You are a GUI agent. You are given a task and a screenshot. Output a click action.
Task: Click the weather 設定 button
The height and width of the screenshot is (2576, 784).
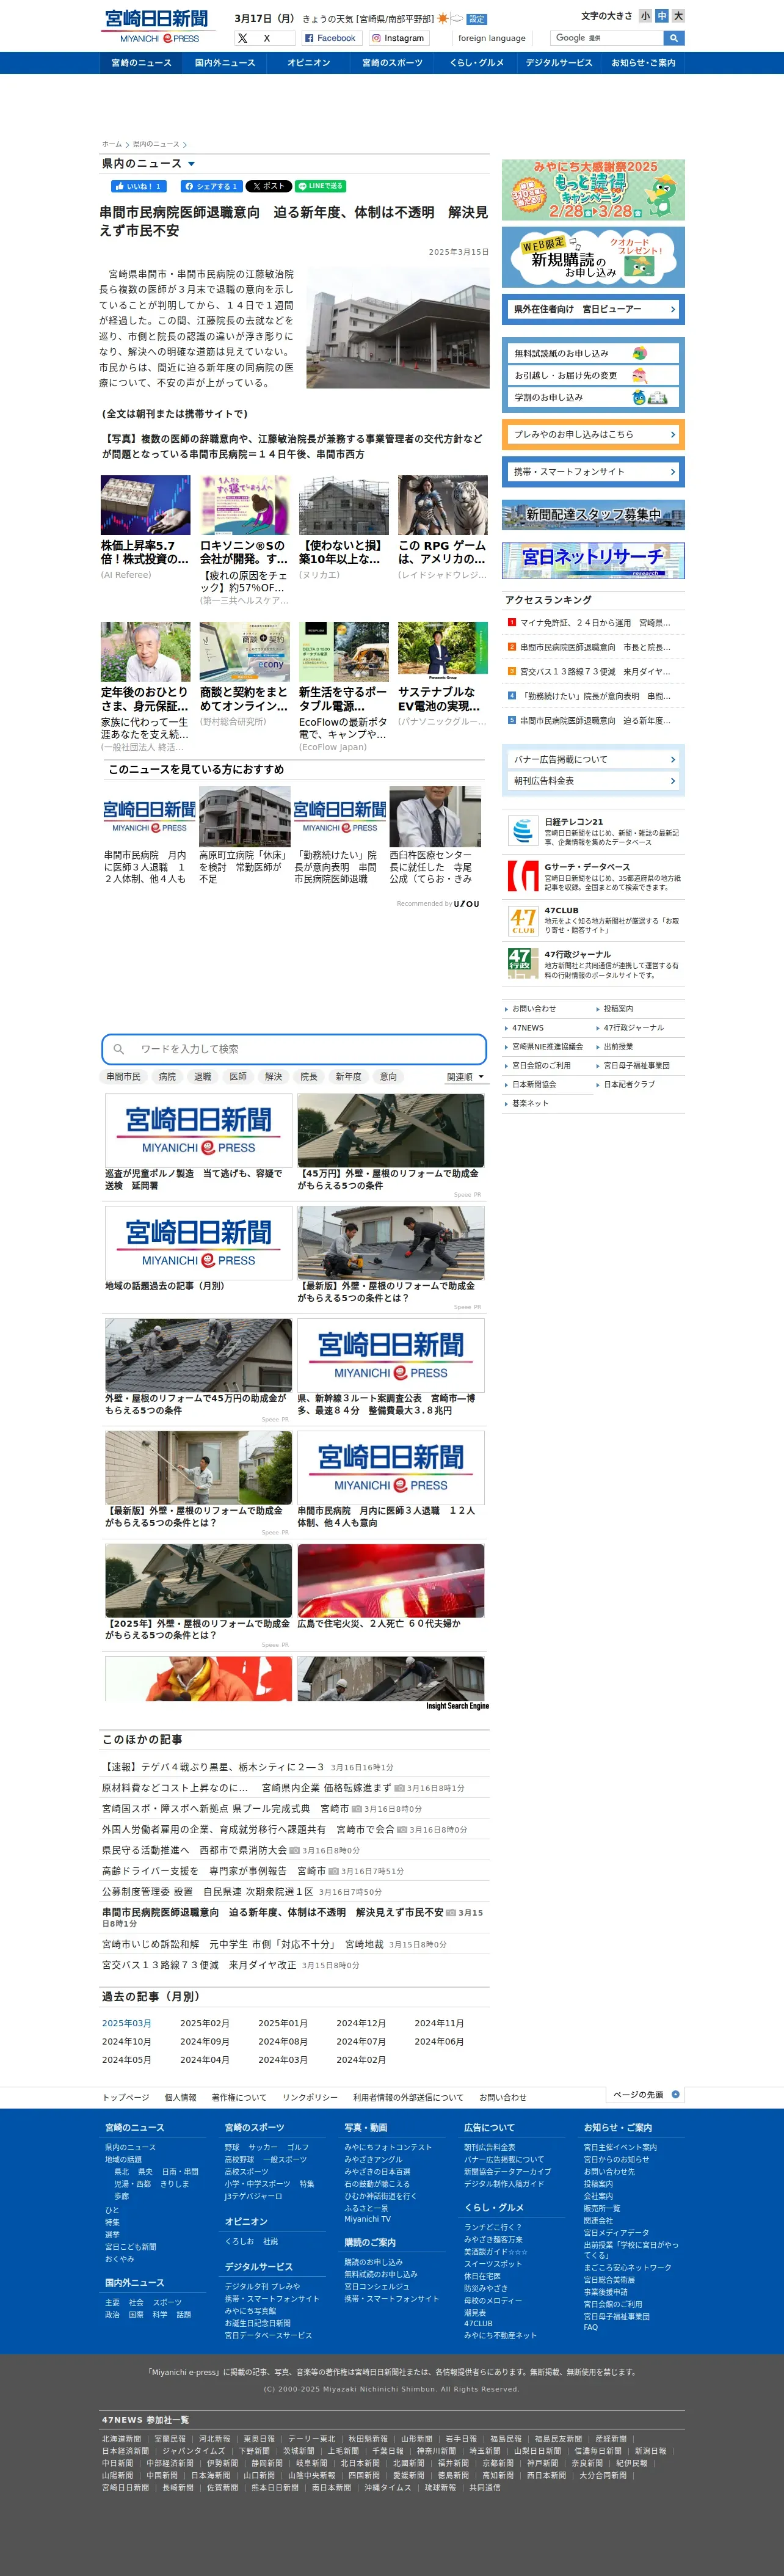(x=477, y=19)
